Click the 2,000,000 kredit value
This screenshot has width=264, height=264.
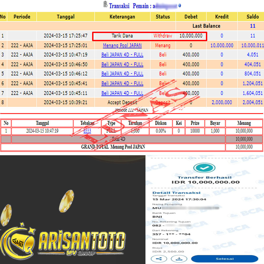[222, 102]
